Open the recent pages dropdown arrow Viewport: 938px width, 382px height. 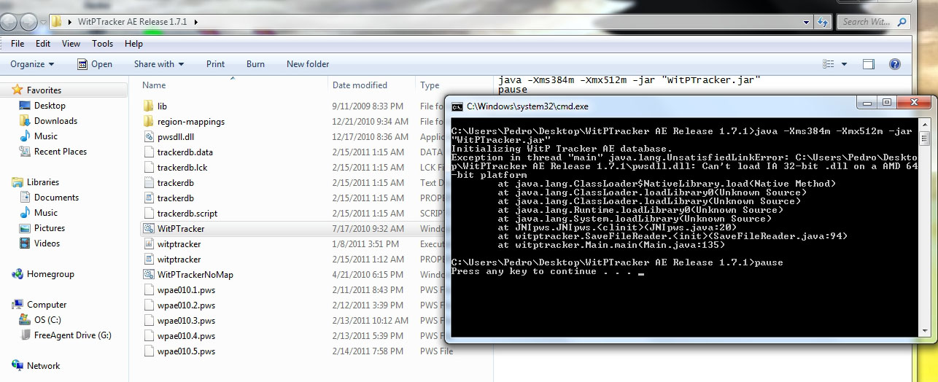pyautogui.click(x=43, y=22)
